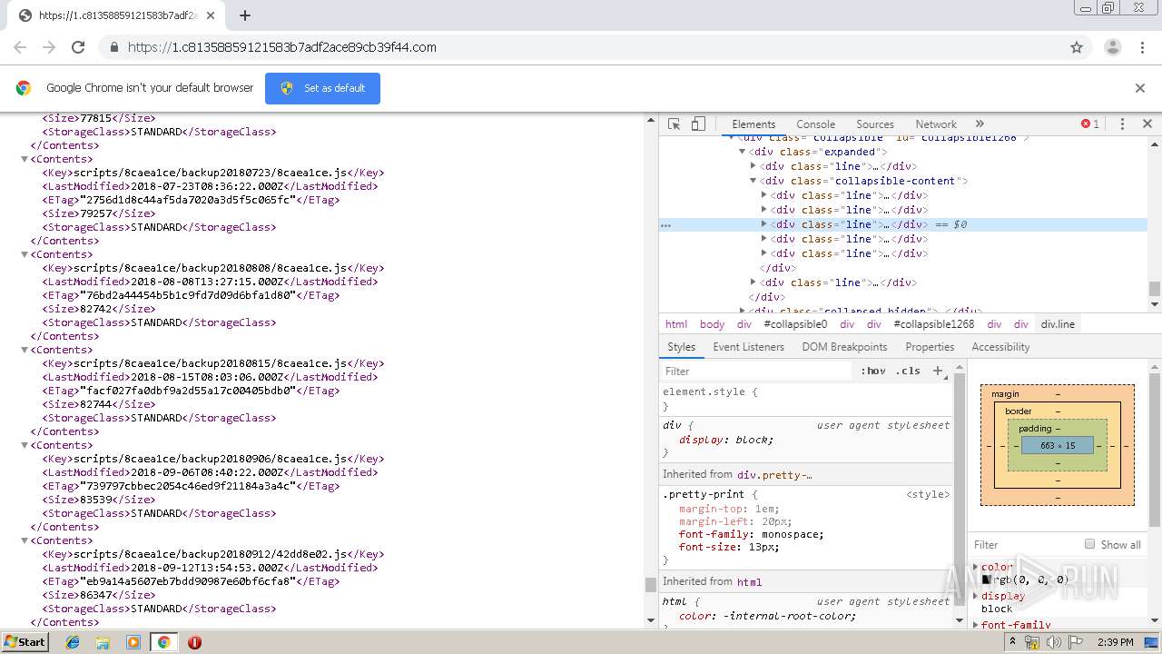Click the black rgb(0, 0, 0) color swatch
This screenshot has width=1162, height=654.
pos(986,580)
